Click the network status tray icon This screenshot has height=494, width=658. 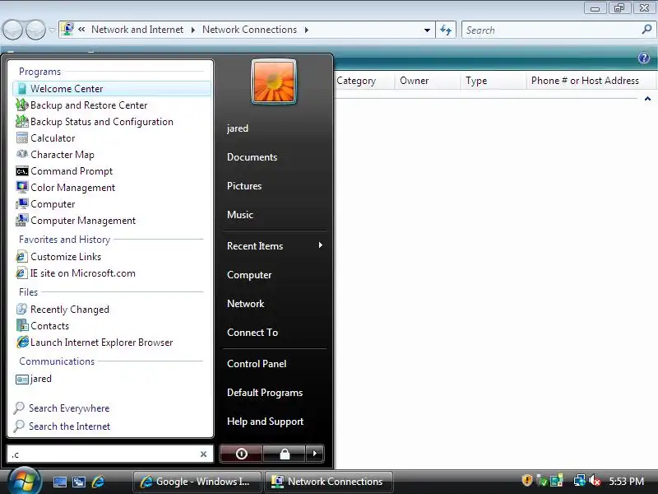(x=580, y=481)
